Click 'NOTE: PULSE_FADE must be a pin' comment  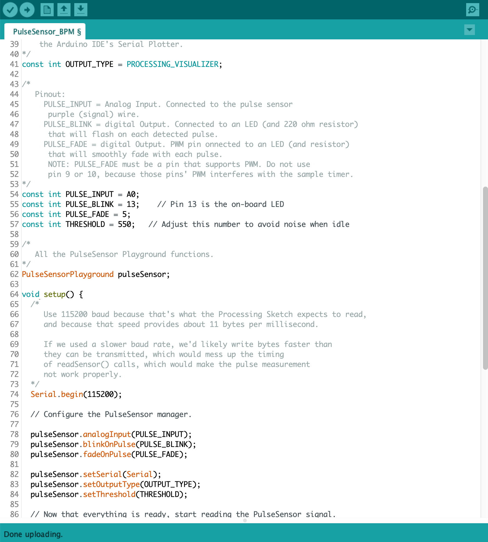point(179,164)
